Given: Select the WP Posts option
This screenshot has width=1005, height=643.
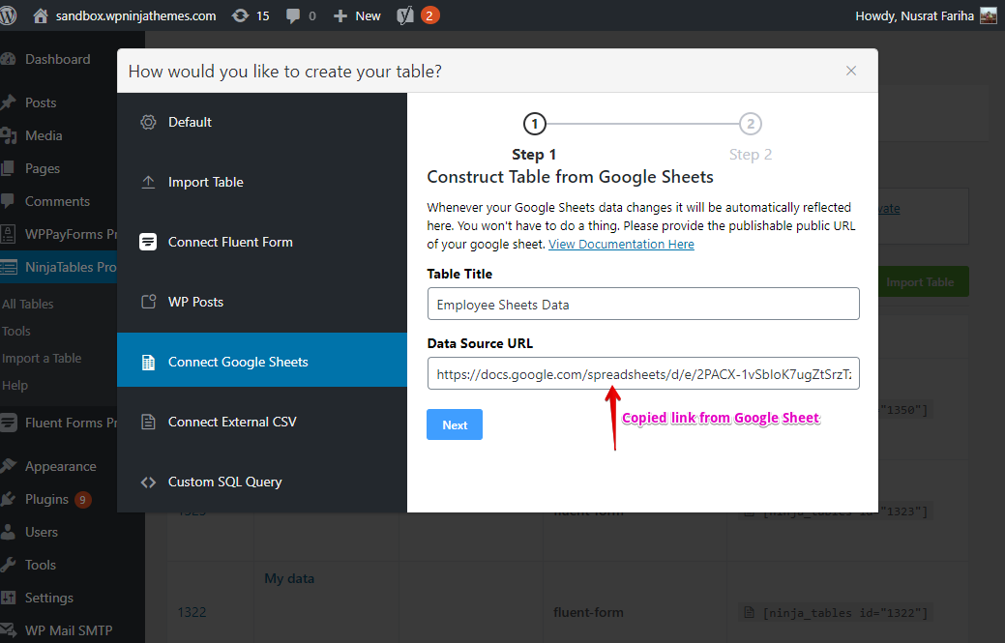Looking at the screenshot, I should pyautogui.click(x=261, y=302).
